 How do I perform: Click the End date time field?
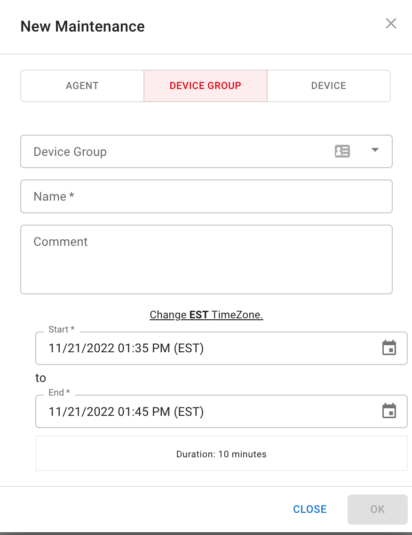pyautogui.click(x=221, y=412)
